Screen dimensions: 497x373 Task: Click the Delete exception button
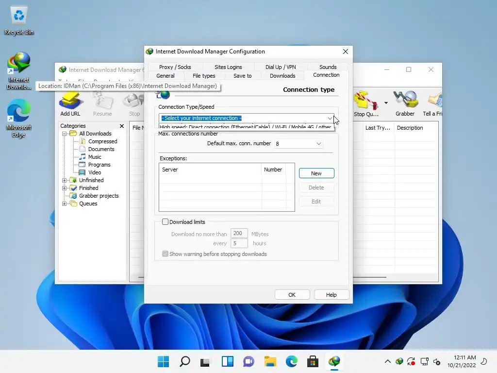coord(316,187)
